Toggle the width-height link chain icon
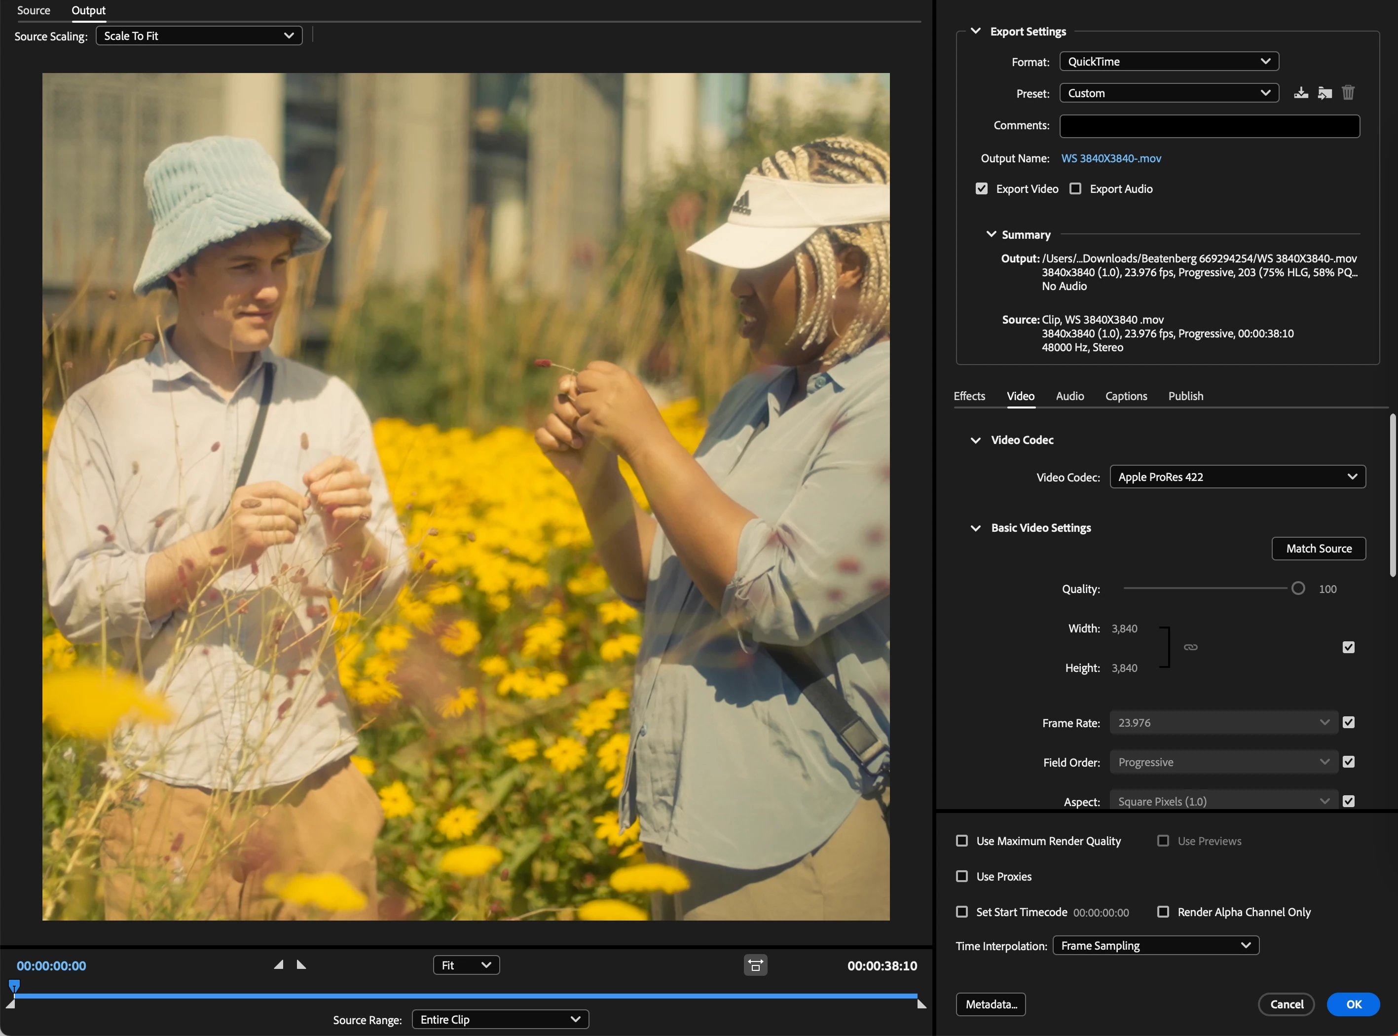Viewport: 1398px width, 1036px height. pos(1190,647)
